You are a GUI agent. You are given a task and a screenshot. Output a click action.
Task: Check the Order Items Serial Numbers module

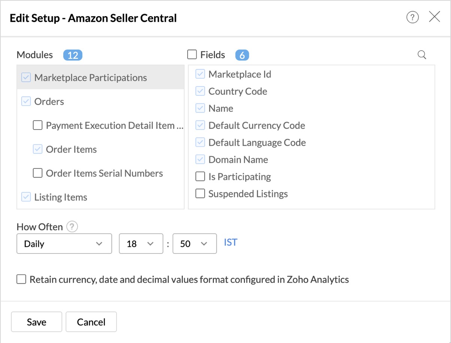coord(37,173)
